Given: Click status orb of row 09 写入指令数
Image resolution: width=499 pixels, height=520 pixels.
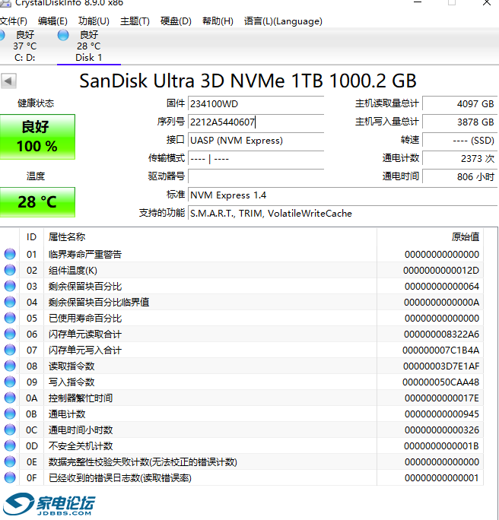Looking at the screenshot, I should point(10,382).
